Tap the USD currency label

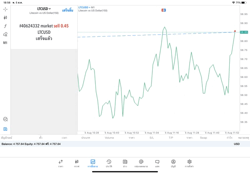point(237,144)
